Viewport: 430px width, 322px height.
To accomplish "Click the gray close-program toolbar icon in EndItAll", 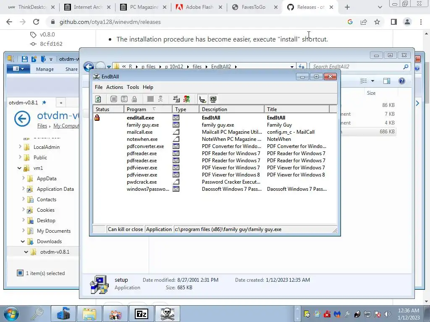I will point(114,99).
